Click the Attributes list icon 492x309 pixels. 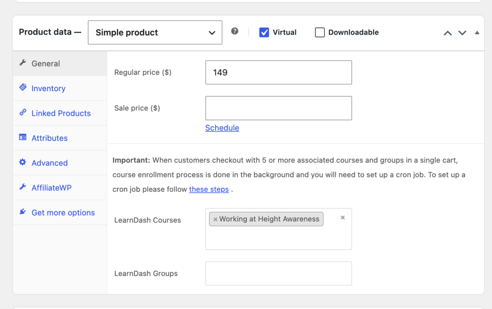pos(23,137)
